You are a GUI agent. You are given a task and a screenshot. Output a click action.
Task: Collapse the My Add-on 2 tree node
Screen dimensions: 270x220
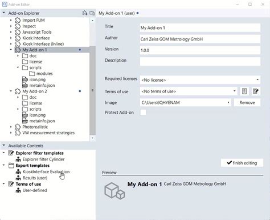[11, 91]
